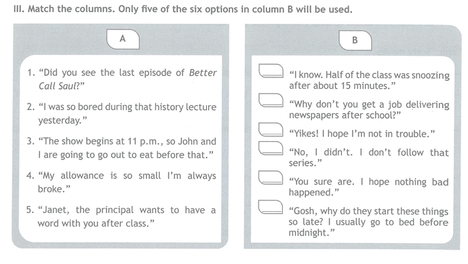Screen dimensions: 468x264
Task: Click the reply "I hope nothing bad happened"
Action: [368, 187]
